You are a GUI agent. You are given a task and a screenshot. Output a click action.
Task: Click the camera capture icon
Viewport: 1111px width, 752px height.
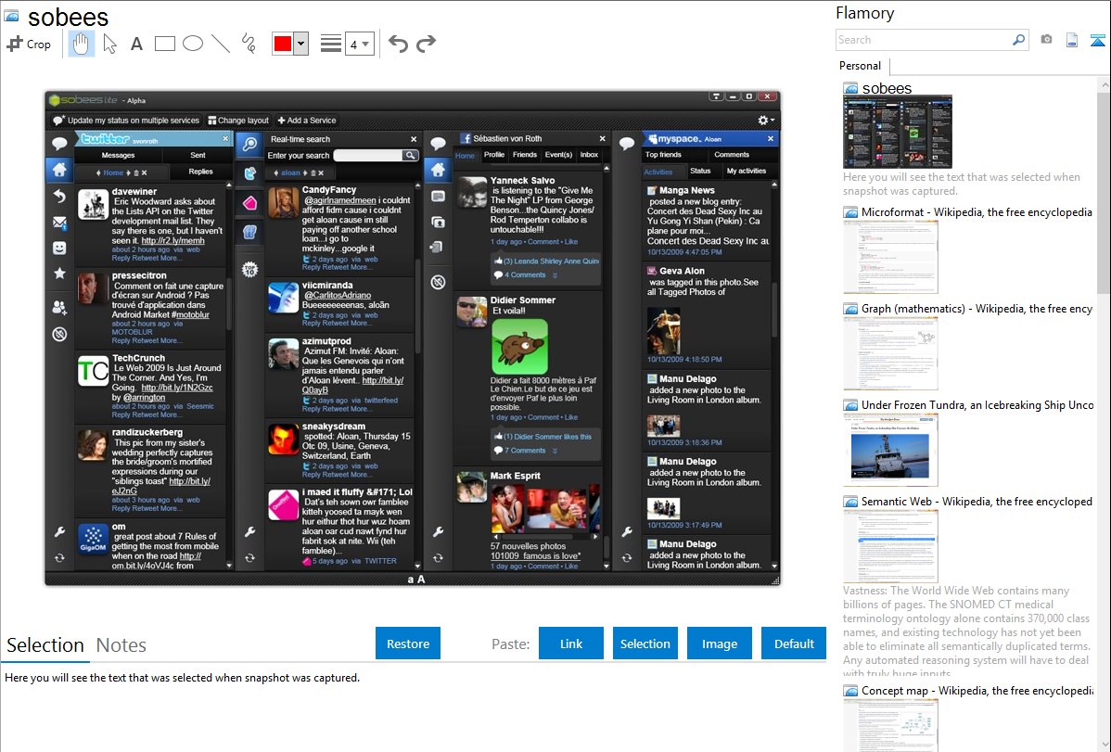(1046, 40)
